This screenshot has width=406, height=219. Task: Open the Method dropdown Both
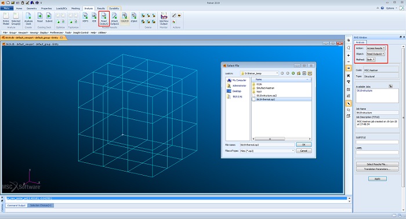click(x=371, y=60)
